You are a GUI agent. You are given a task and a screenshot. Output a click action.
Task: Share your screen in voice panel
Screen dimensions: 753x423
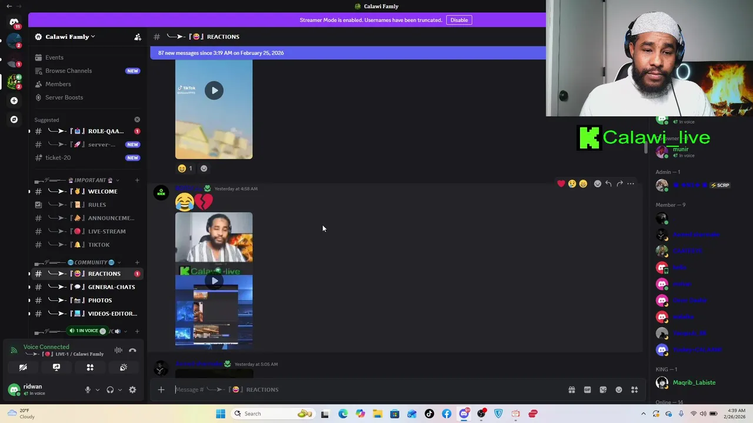point(56,367)
